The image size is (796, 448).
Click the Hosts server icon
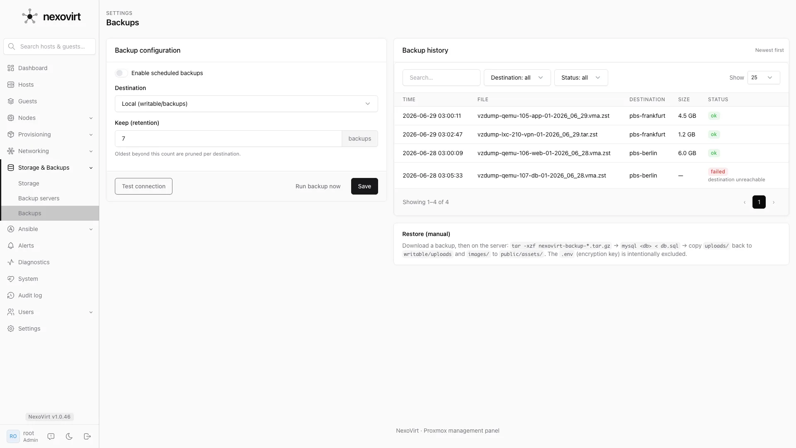coord(11,85)
